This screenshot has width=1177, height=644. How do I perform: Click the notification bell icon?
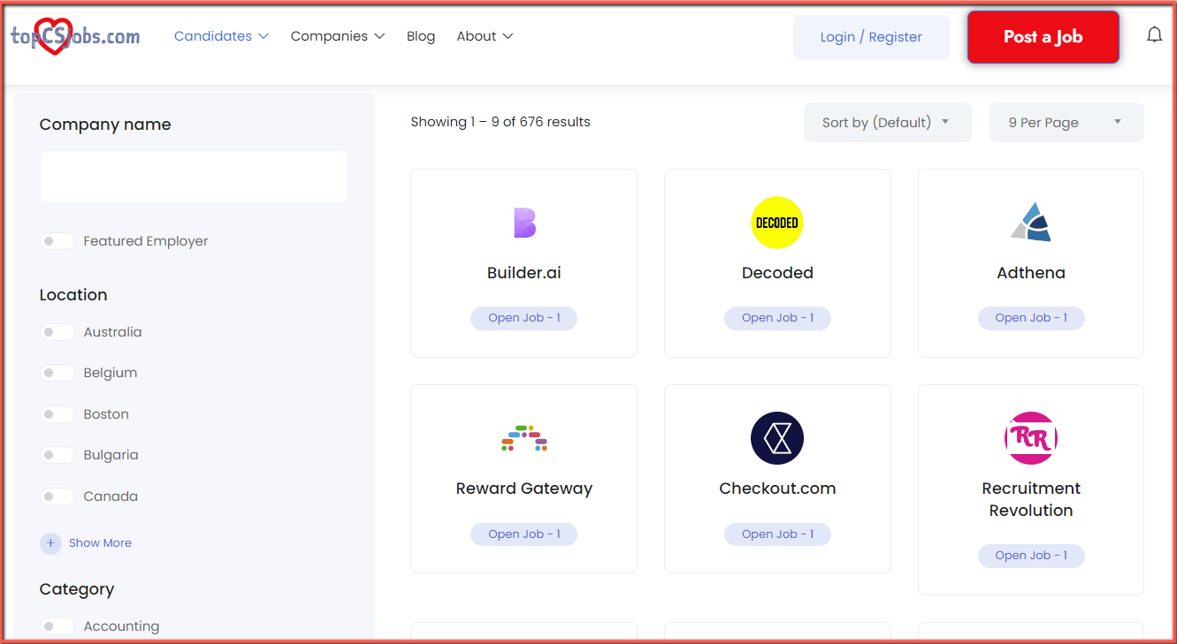pyautogui.click(x=1154, y=35)
